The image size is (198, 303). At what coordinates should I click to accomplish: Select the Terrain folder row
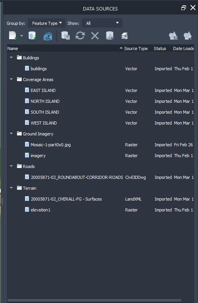pyautogui.click(x=100, y=188)
